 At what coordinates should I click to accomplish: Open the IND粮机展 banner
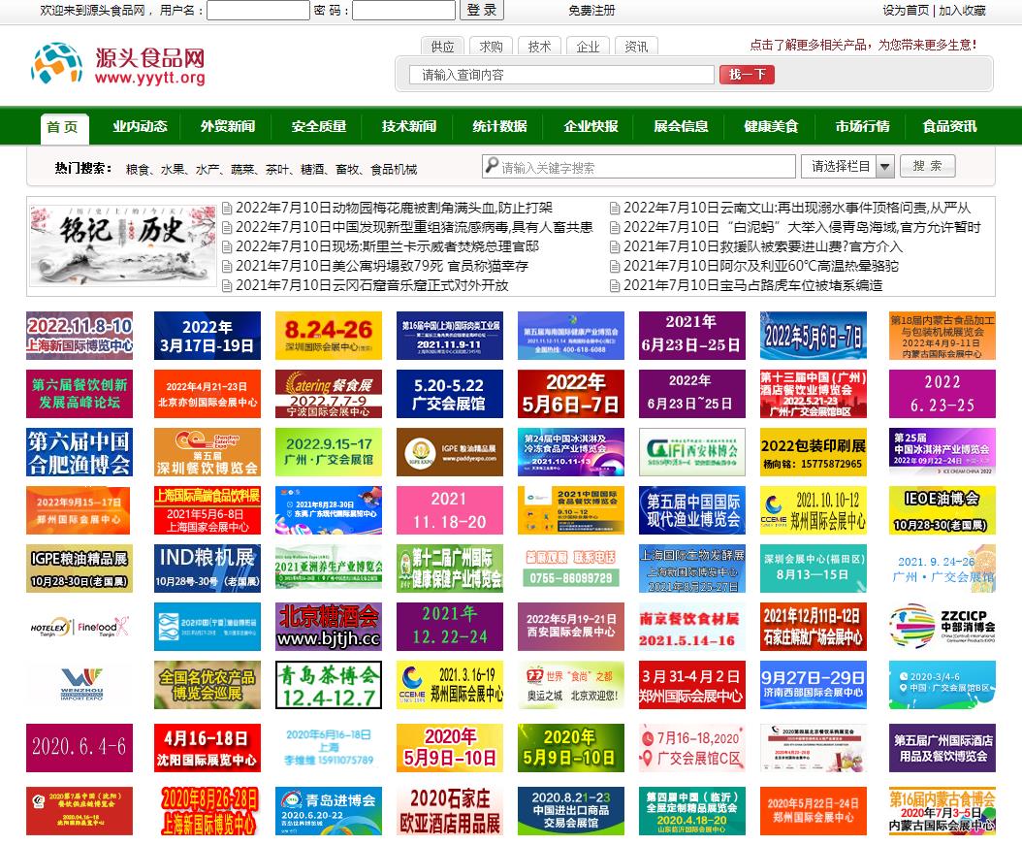tap(208, 569)
